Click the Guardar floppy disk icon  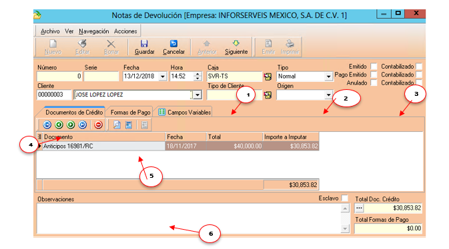coord(144,43)
